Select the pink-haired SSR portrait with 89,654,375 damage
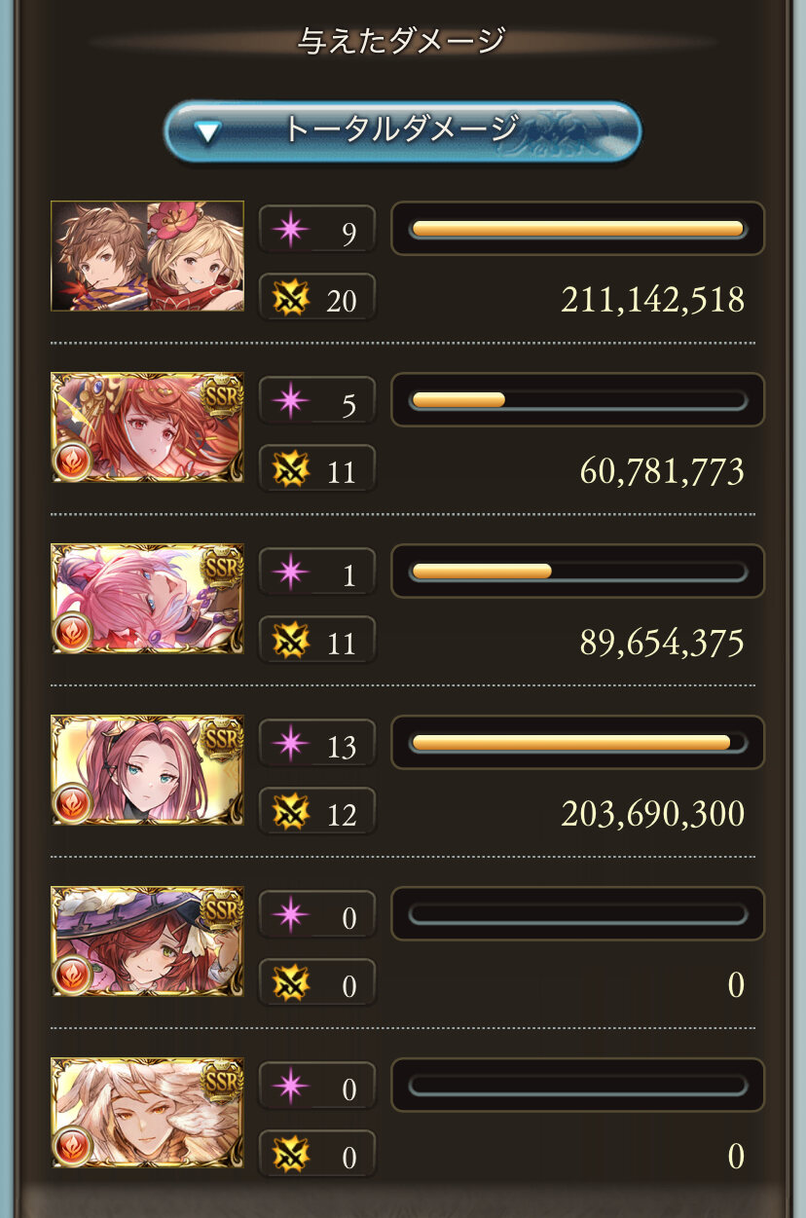This screenshot has height=1218, width=806. (x=147, y=599)
